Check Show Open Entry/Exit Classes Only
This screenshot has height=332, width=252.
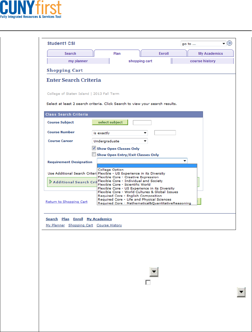coord(94,155)
